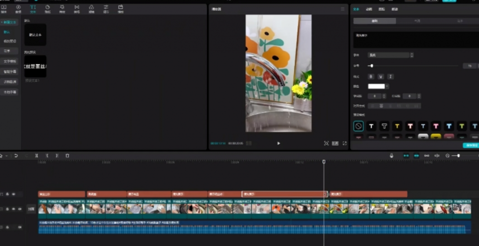
Task: Switch to the Tracking (跟踪) tab in inspector
Action: (x=382, y=9)
